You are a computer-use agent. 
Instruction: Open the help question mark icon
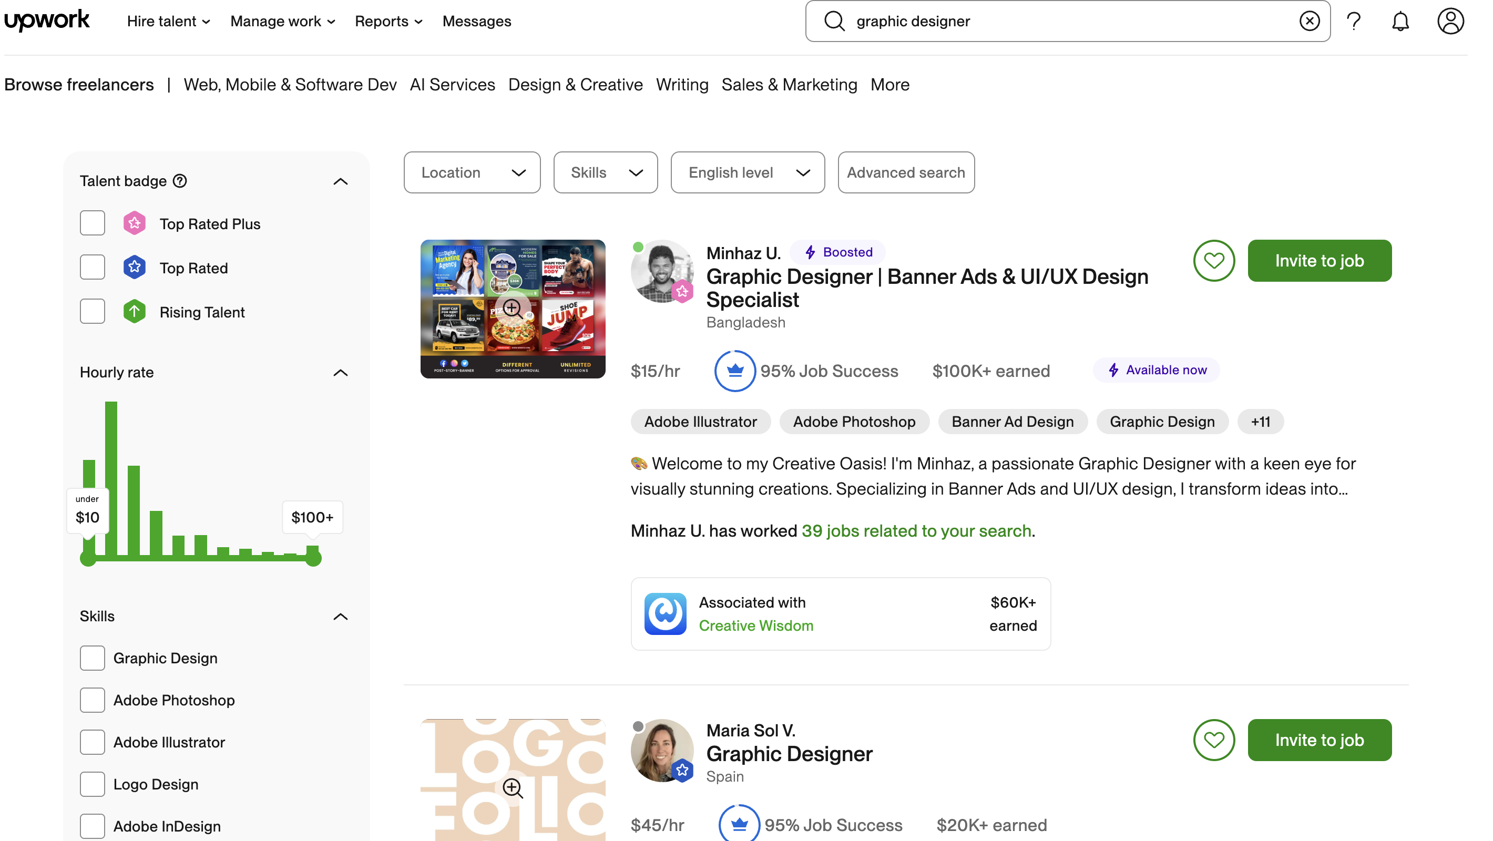[1353, 22]
